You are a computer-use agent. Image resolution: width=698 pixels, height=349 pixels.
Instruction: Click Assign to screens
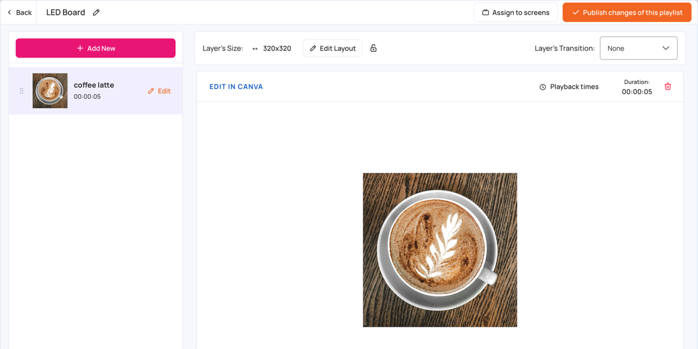coord(515,12)
